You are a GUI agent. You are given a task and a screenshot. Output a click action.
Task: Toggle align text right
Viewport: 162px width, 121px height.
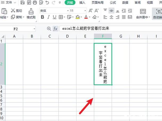tap(118, 17)
